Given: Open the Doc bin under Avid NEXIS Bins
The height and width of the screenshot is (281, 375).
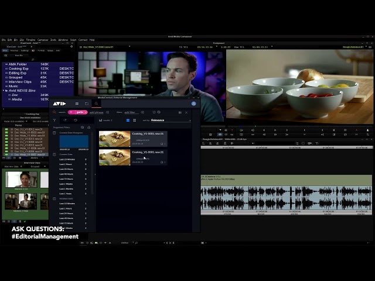Looking at the screenshot, I should (x=15, y=95).
